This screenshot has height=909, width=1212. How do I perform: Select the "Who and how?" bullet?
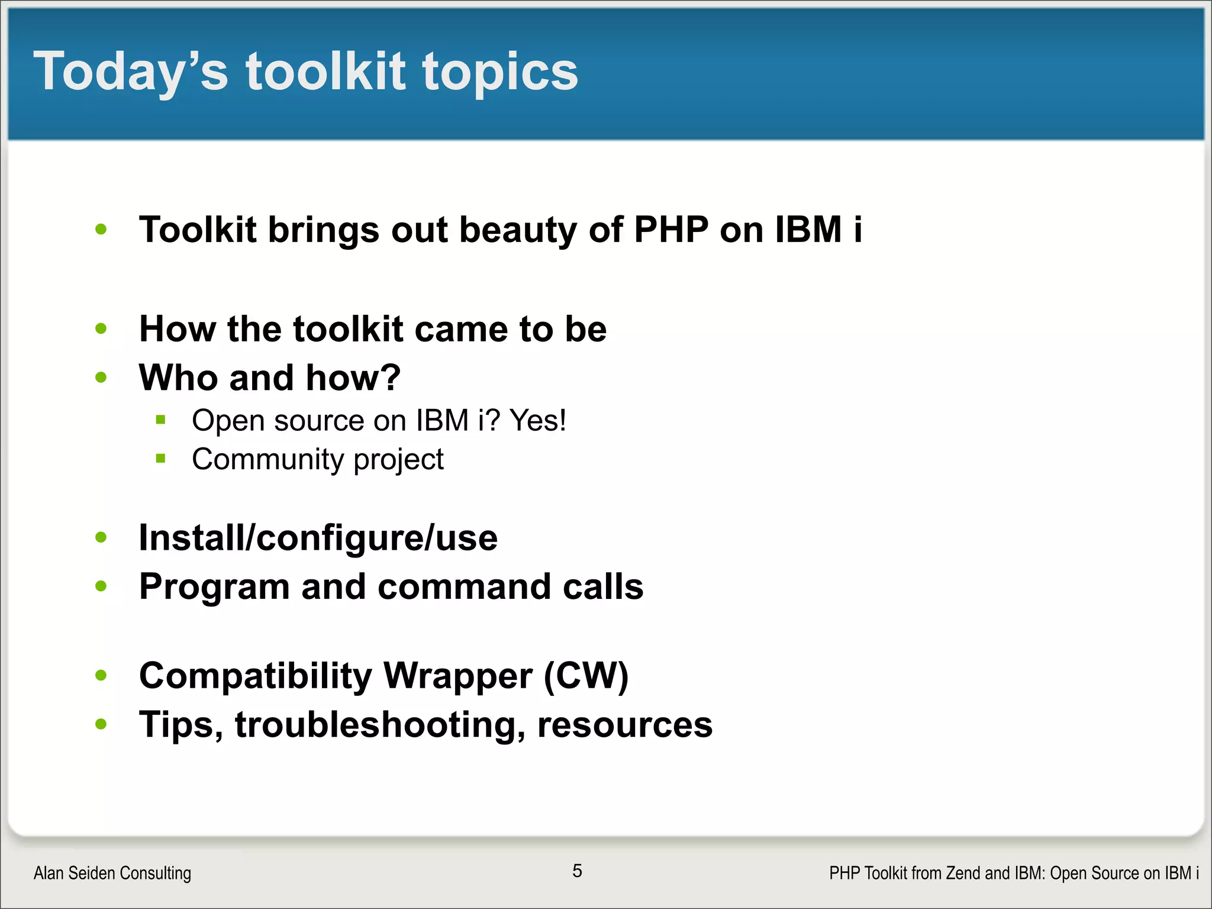coord(270,378)
